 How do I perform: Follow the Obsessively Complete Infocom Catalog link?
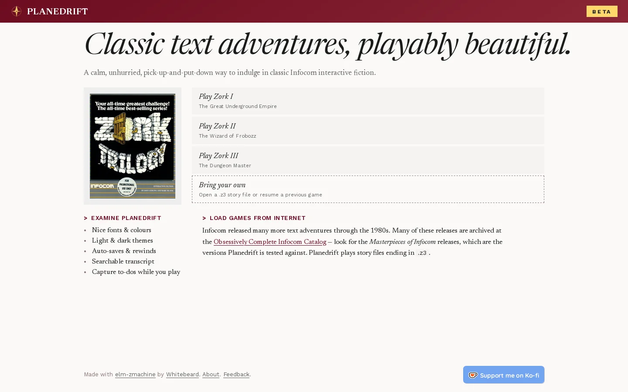(270, 242)
